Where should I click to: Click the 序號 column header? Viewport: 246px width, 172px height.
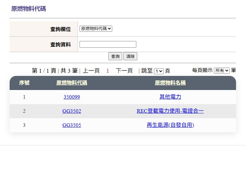pos(24,83)
